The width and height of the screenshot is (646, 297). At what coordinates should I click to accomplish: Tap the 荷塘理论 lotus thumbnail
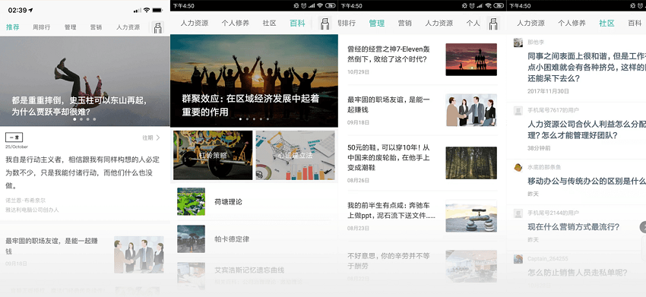coord(192,201)
